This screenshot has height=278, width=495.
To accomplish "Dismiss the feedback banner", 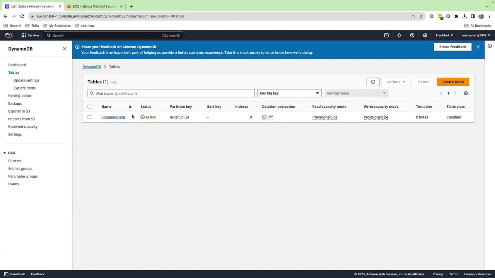I will tap(478, 47).
